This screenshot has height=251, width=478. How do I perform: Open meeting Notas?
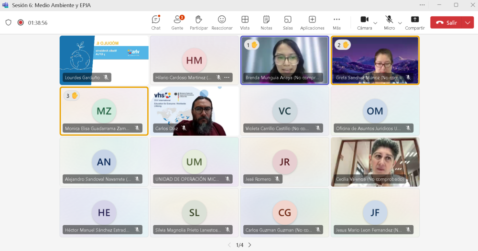click(266, 22)
